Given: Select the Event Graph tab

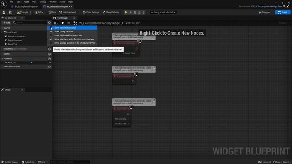Looking at the screenshot, I should point(62,18).
